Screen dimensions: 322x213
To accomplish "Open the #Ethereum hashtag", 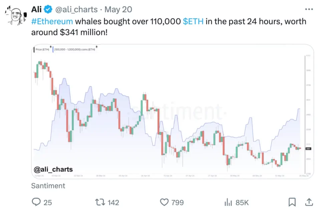I will click(x=52, y=21).
